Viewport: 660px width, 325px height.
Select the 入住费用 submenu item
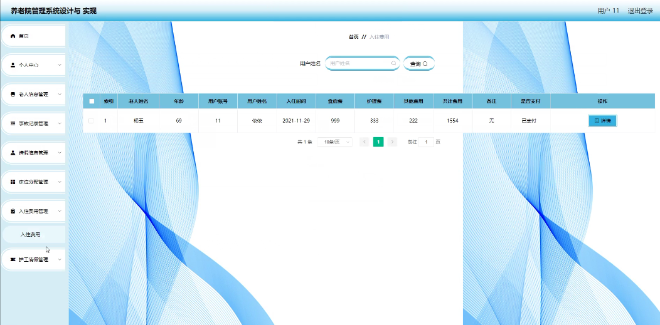[34, 234]
